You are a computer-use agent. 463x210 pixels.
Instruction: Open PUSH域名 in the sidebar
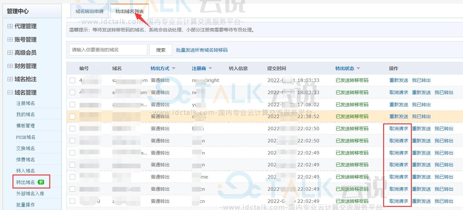26,137
